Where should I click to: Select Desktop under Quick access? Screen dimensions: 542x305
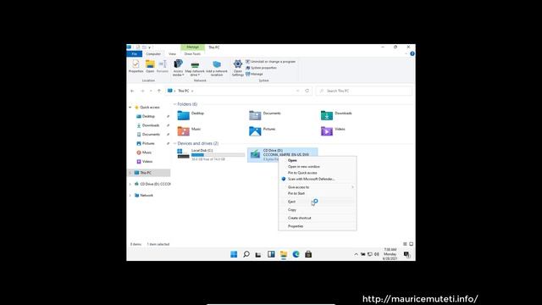(148, 117)
